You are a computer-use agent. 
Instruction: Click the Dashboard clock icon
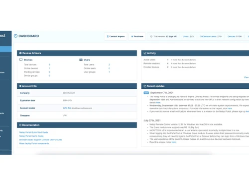point(15,36)
